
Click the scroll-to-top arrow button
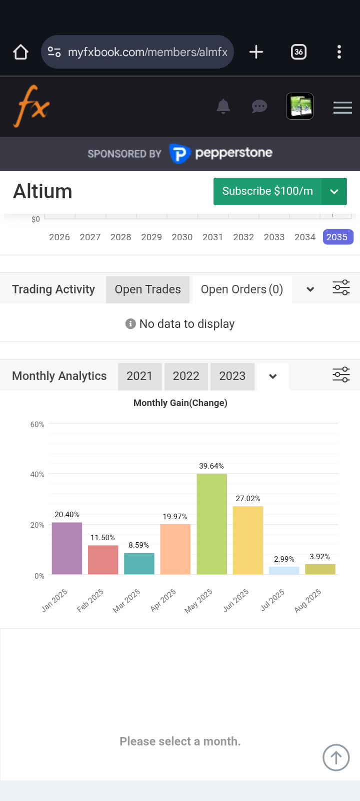pos(336,757)
